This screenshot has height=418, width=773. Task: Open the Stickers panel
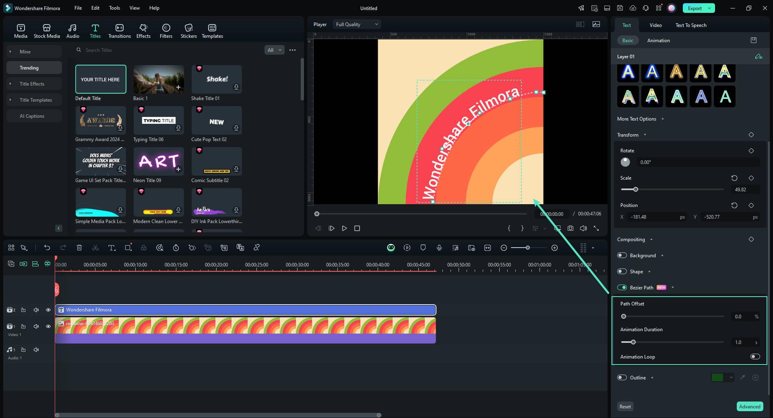pyautogui.click(x=188, y=31)
